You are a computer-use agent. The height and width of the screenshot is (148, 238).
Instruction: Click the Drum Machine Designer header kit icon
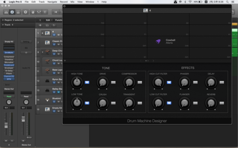(x=145, y=11)
